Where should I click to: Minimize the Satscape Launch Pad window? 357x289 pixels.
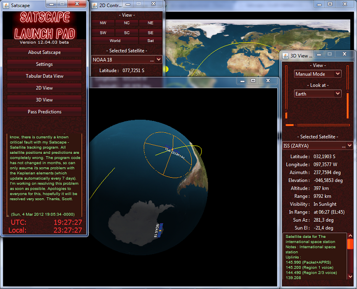pyautogui.click(x=52, y=4)
